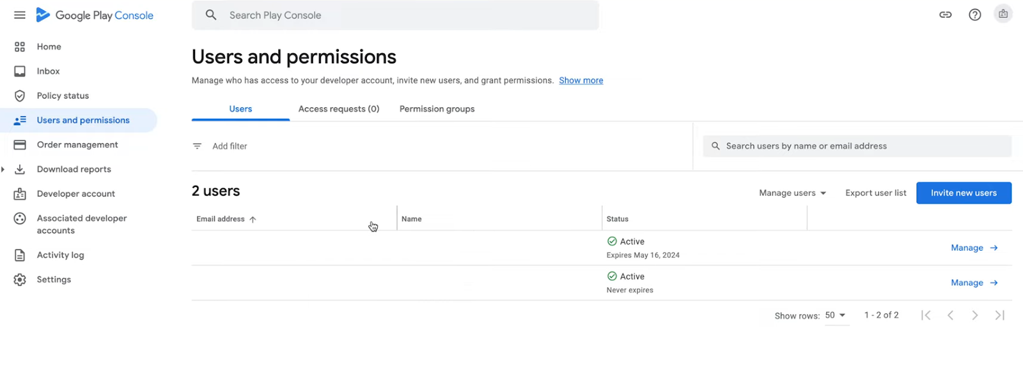
Task: Expand the Download reports tree arrow
Action: pyautogui.click(x=3, y=169)
